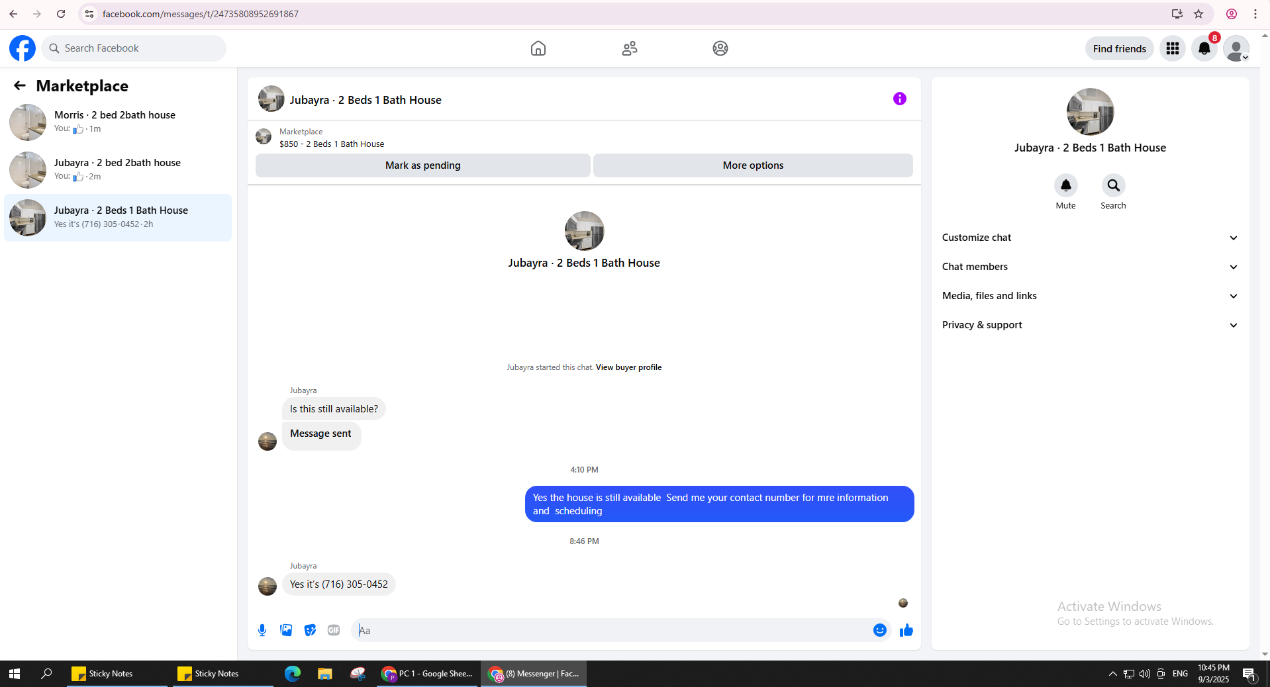This screenshot has height=687, width=1270.
Task: Attach a photo file
Action: tap(286, 630)
